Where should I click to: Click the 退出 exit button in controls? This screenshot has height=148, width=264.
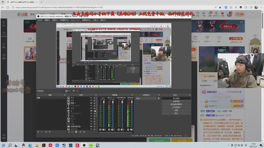point(176,113)
